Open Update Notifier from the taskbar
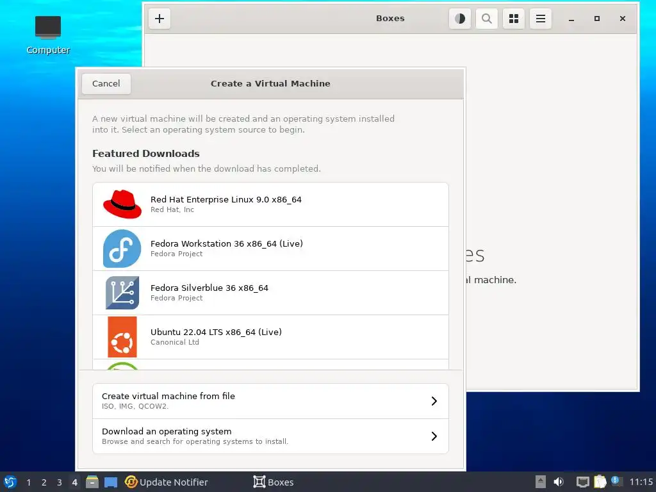This screenshot has height=492, width=656. 167,482
